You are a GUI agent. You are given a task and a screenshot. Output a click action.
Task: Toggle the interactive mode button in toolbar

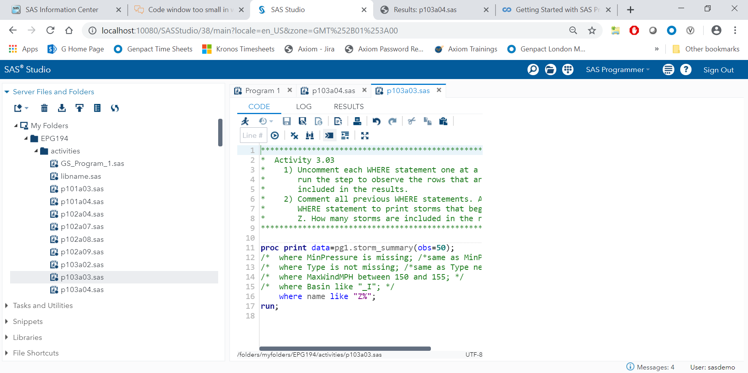point(329,135)
